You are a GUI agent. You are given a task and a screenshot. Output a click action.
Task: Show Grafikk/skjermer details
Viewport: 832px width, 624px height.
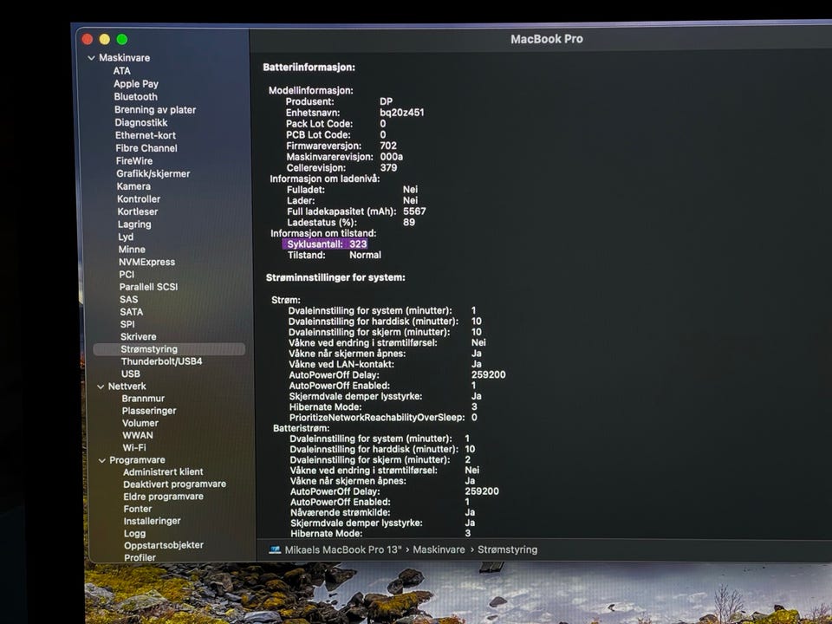pos(153,173)
